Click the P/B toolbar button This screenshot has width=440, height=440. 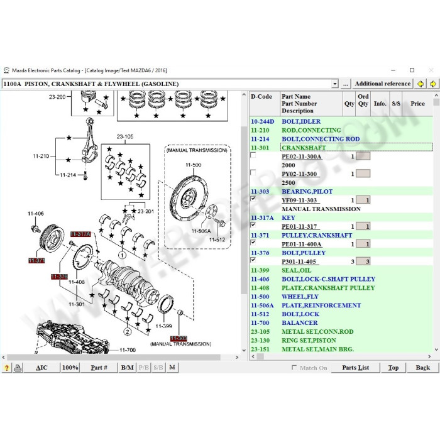[x=144, y=368]
